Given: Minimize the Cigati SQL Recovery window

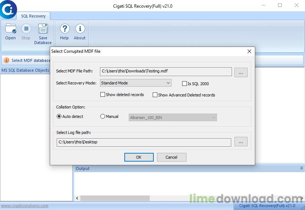Looking at the screenshot, I should 264,5.
